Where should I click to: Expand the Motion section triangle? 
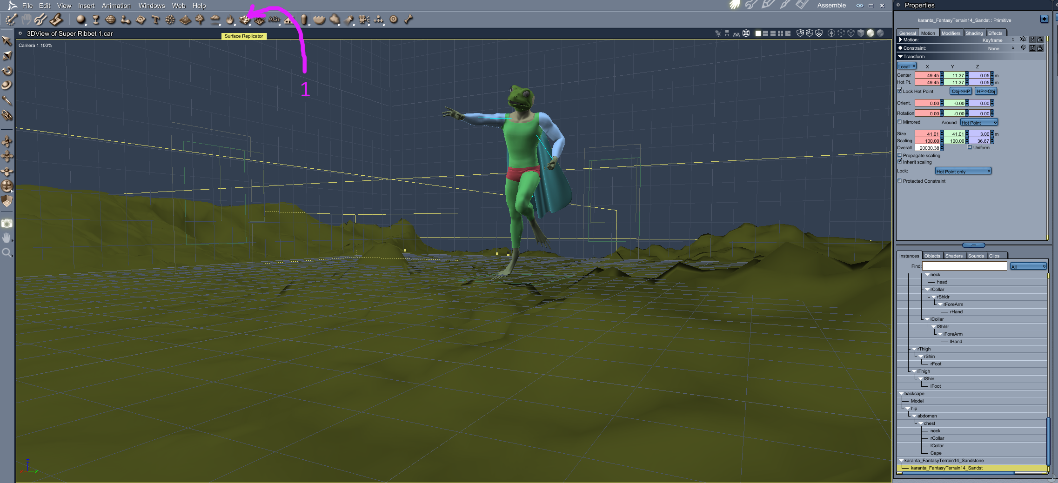pyautogui.click(x=901, y=40)
